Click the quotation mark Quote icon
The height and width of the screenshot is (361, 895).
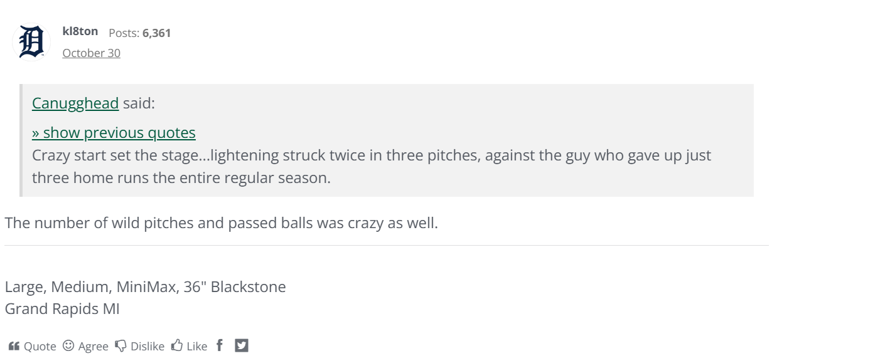(x=14, y=346)
